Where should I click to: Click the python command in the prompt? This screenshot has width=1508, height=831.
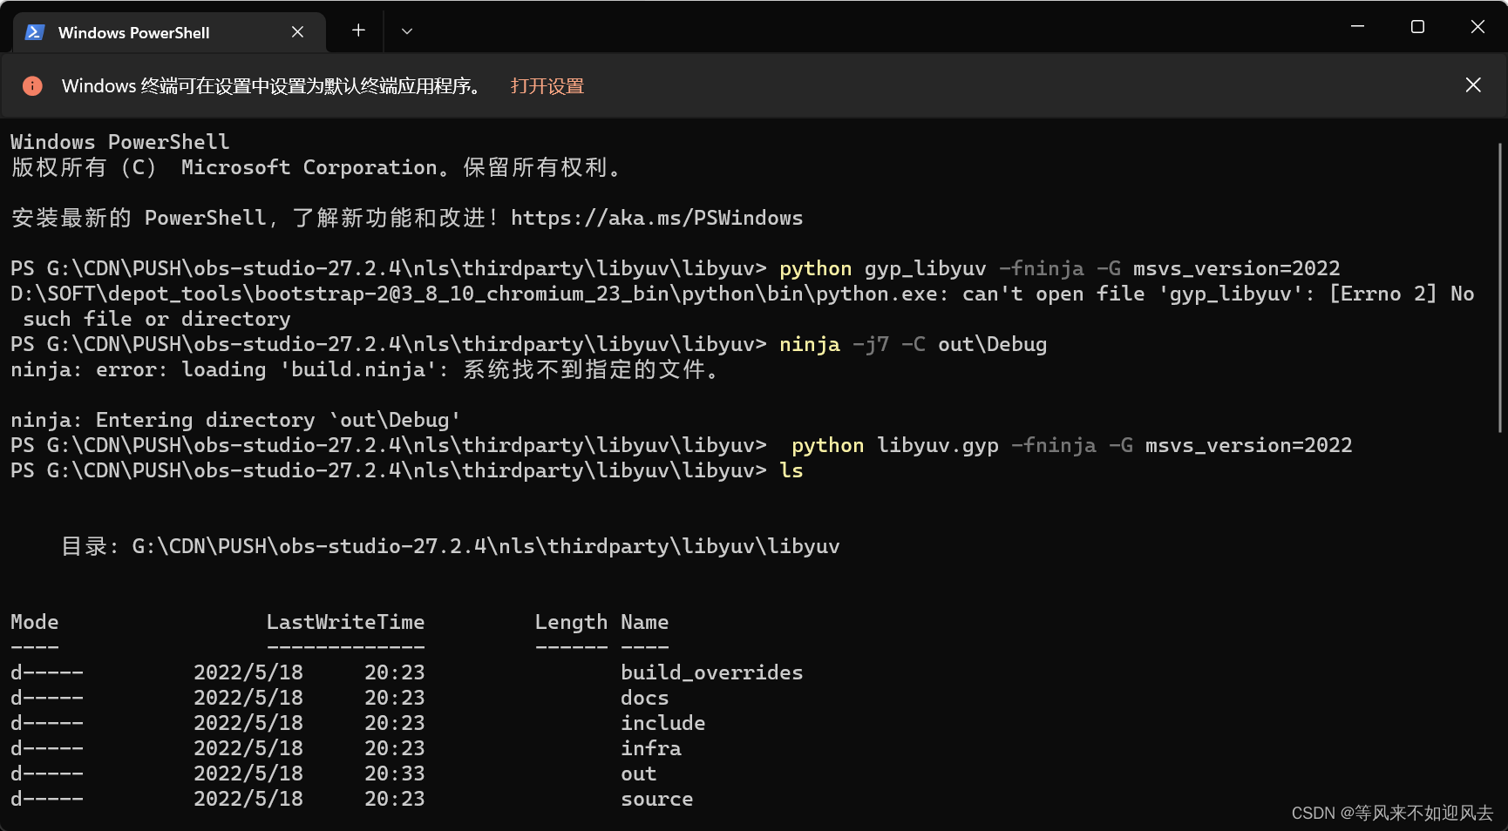coord(815,267)
